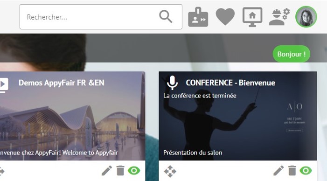The width and height of the screenshot is (327, 181).
Task: Open the visitor badge icon
Action: (x=198, y=17)
